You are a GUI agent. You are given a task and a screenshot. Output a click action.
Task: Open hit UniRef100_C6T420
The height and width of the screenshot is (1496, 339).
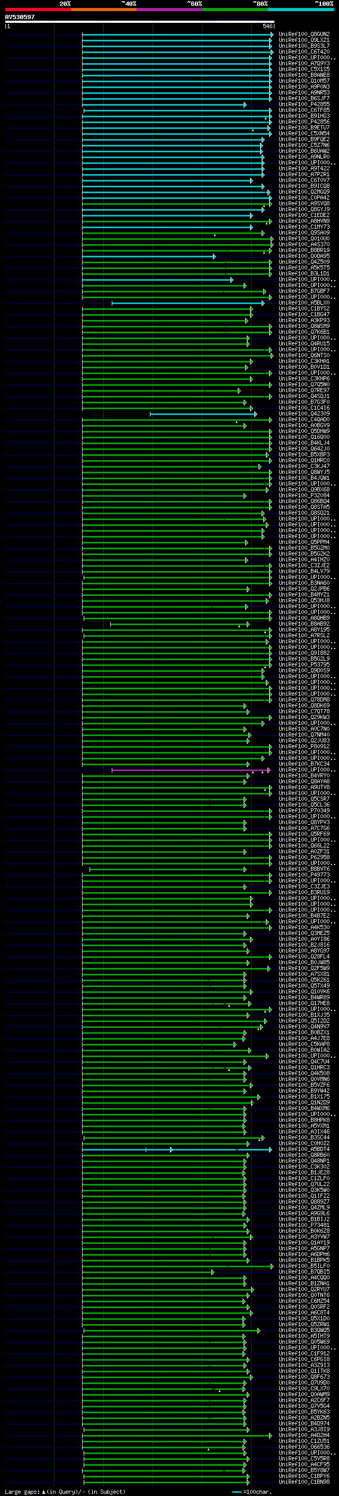[304, 51]
